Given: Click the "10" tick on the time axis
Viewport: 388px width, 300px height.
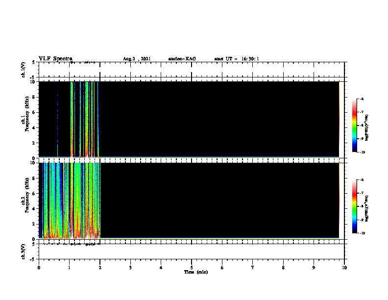Looking at the screenshot, I should coord(344,268).
